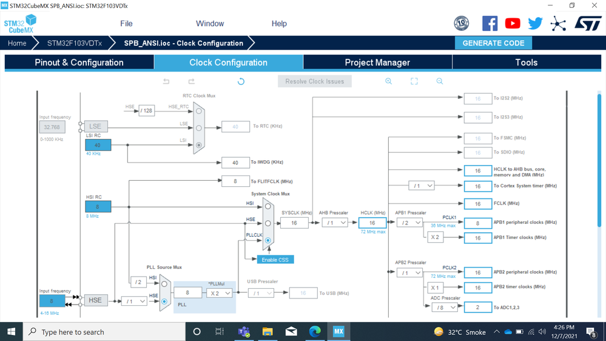The image size is (606, 341).
Task: Open the Window menu
Action: point(210,24)
